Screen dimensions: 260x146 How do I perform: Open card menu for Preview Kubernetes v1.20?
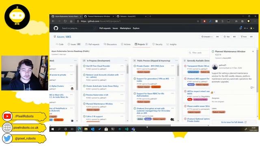pos(122,94)
